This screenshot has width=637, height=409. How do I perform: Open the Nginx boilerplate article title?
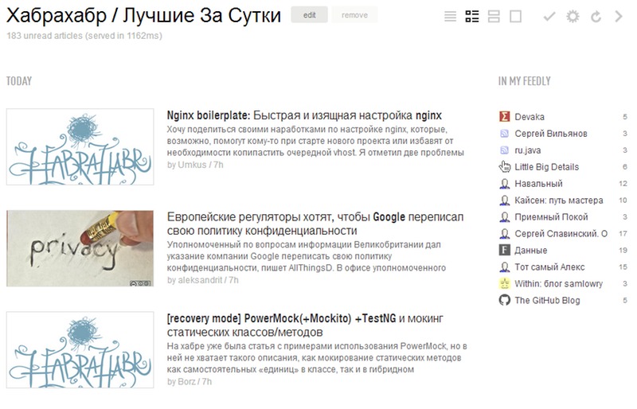304,115
